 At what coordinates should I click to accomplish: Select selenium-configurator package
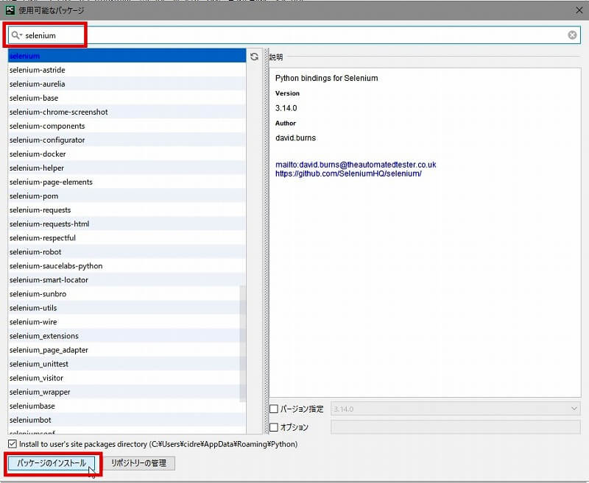pyautogui.click(x=127, y=140)
